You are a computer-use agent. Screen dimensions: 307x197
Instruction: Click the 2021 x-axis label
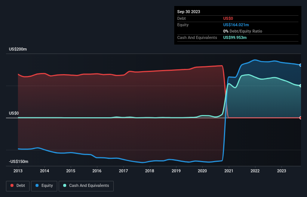[229, 171]
